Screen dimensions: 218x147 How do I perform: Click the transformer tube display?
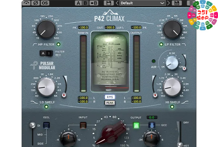(x=110, y=62)
